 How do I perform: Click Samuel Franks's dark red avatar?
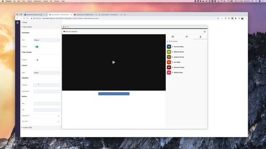pos(169,67)
